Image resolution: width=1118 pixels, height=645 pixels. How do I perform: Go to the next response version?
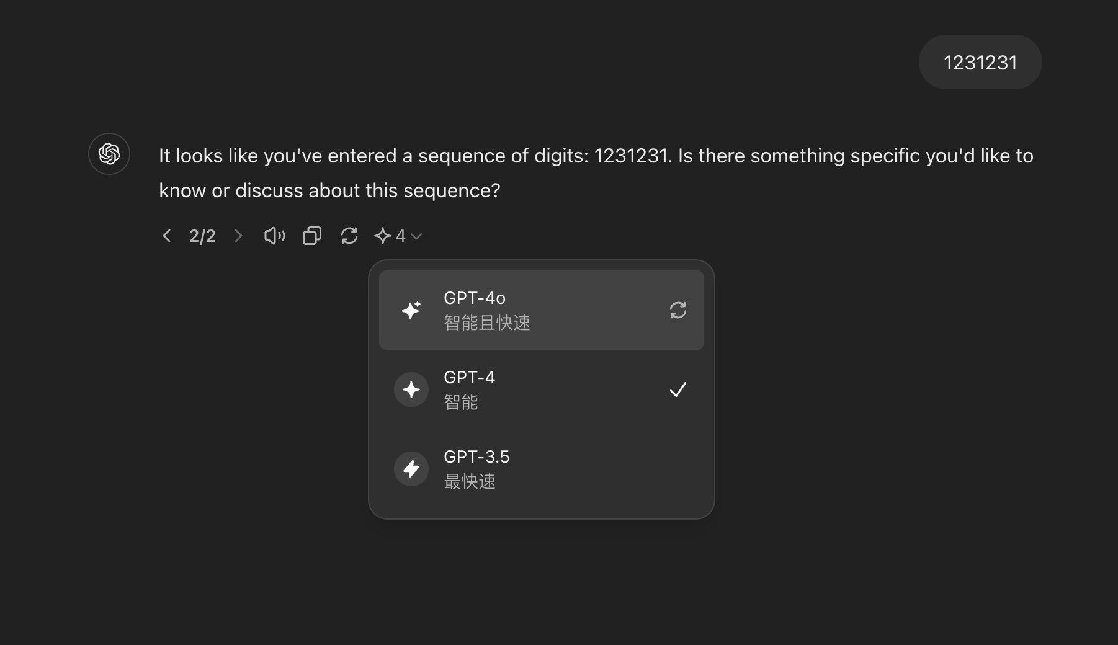coord(238,236)
